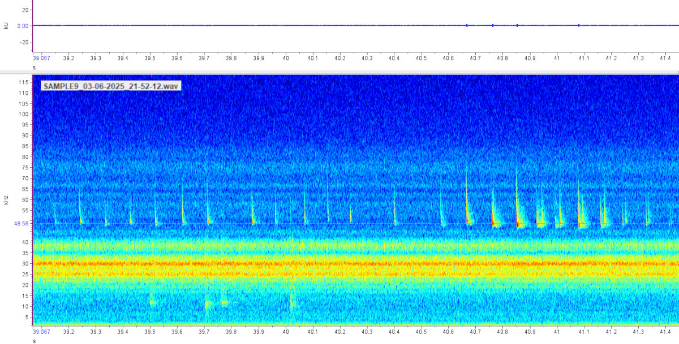Screen dimensions: 679x344
Task: Click the 48.56 frequency cursor value
Action: coord(20,224)
